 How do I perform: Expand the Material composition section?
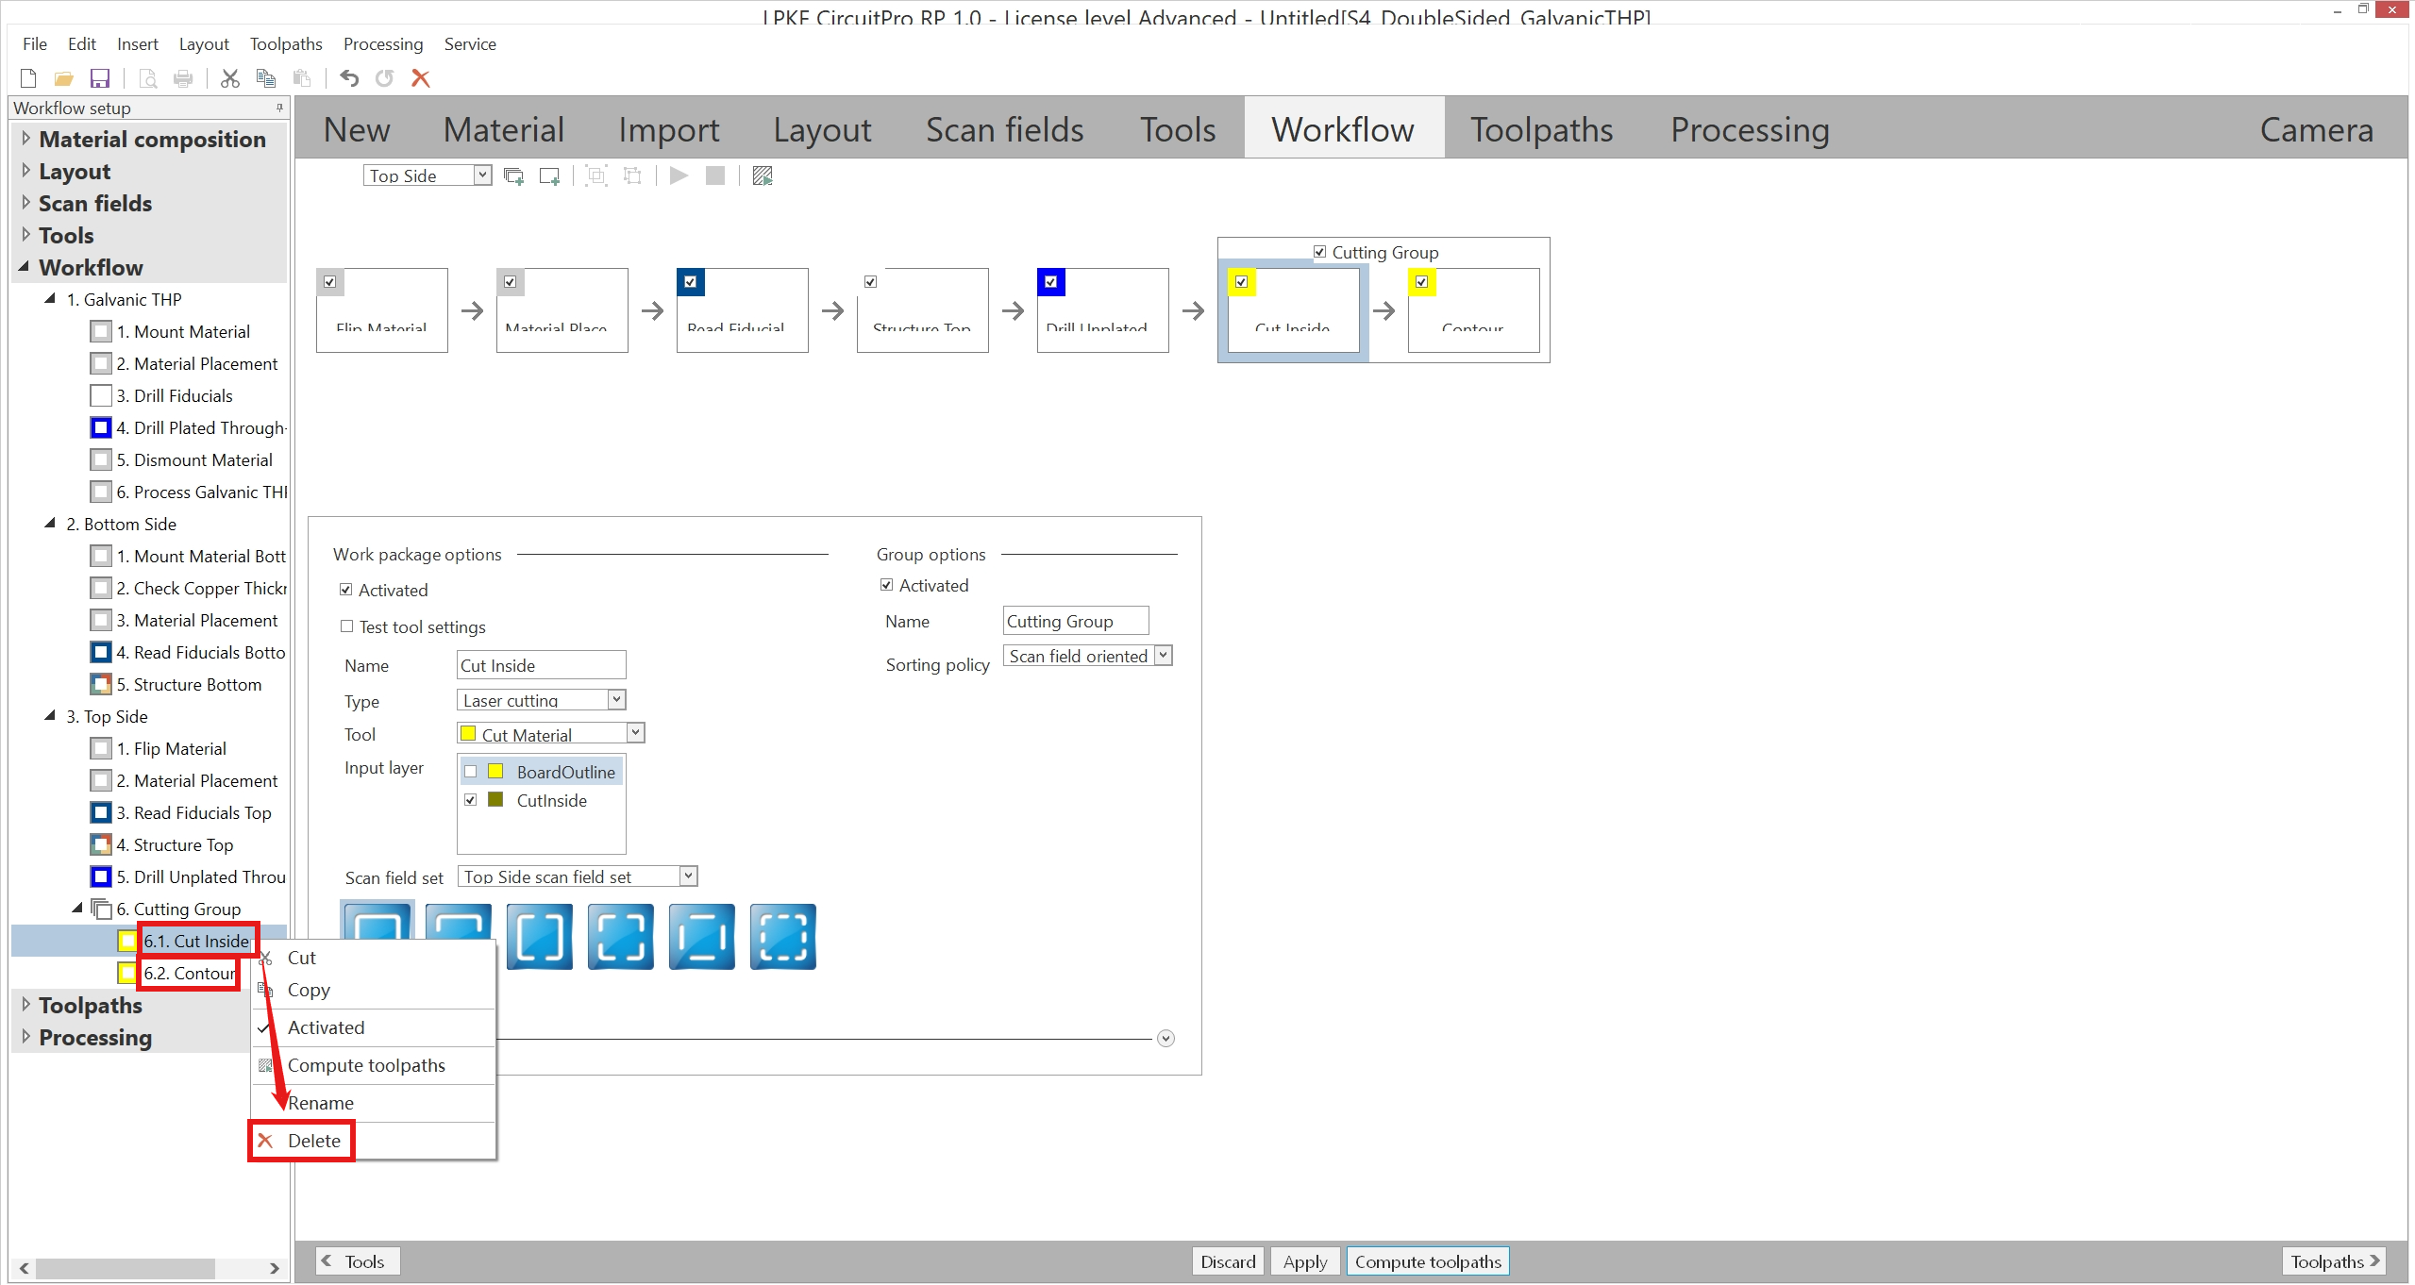pyautogui.click(x=25, y=139)
